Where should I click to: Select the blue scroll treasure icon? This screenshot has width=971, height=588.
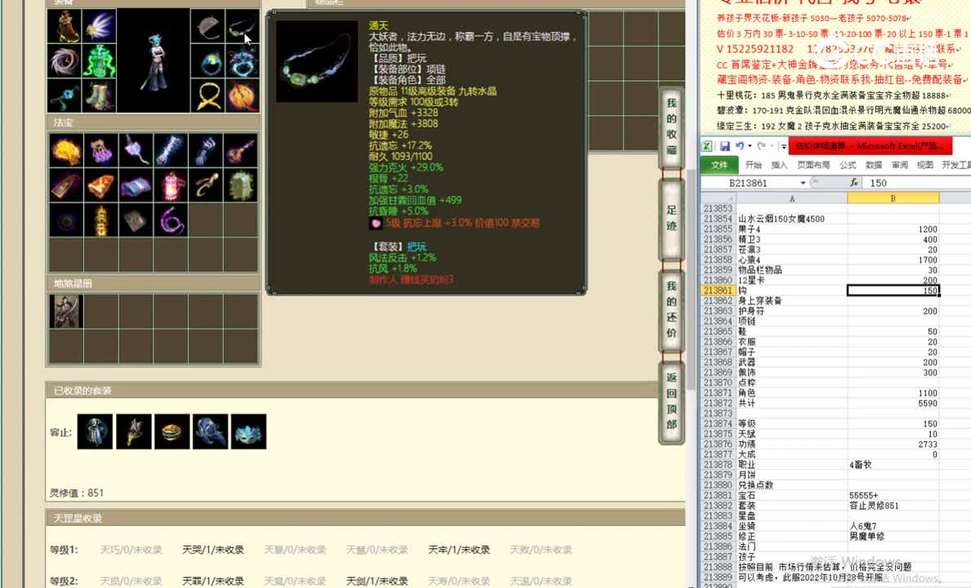click(136, 185)
